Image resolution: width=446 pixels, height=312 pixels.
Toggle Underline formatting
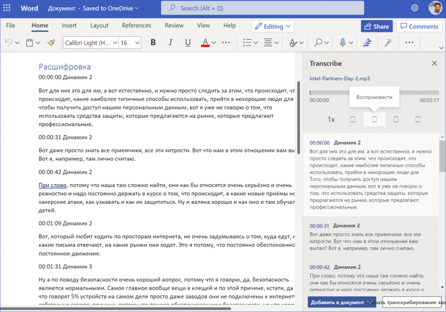tap(188, 42)
